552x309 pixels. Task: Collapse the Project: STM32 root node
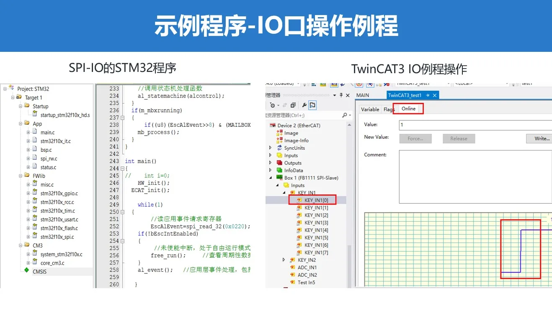[5, 89]
